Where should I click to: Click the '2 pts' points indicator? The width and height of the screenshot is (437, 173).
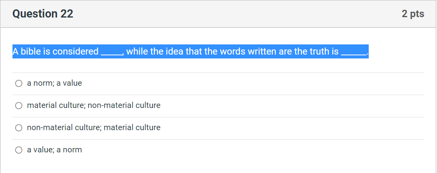coord(413,14)
